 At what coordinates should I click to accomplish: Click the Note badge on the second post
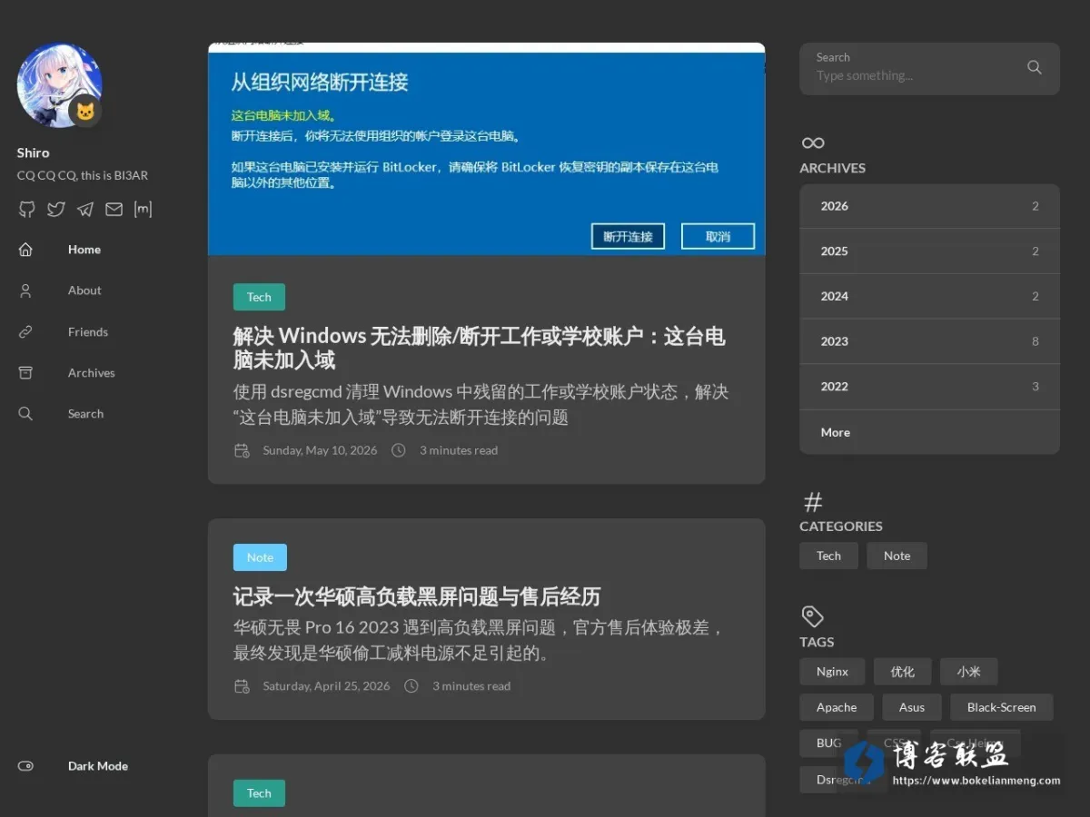[x=260, y=557]
